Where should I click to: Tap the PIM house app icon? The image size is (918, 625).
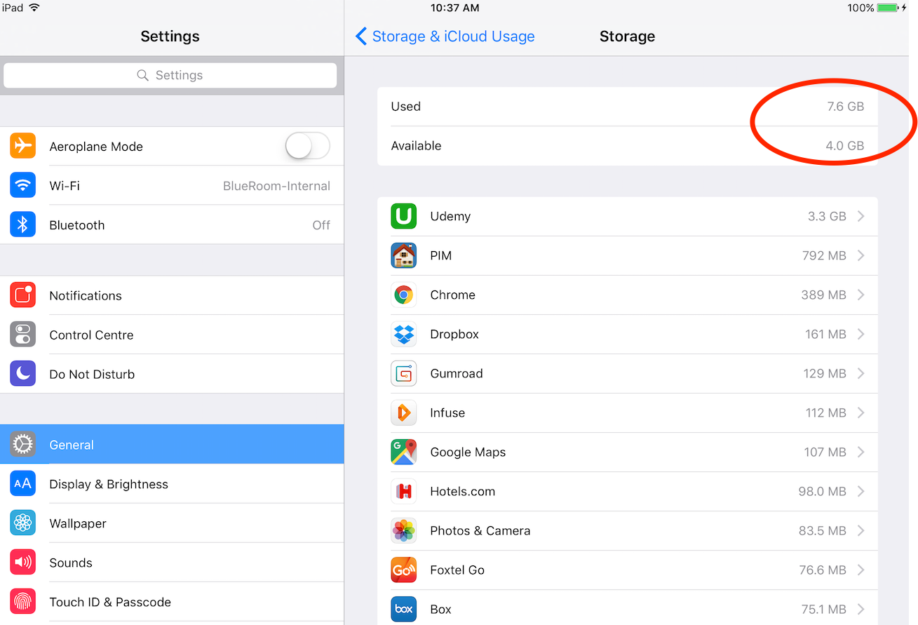tap(403, 255)
